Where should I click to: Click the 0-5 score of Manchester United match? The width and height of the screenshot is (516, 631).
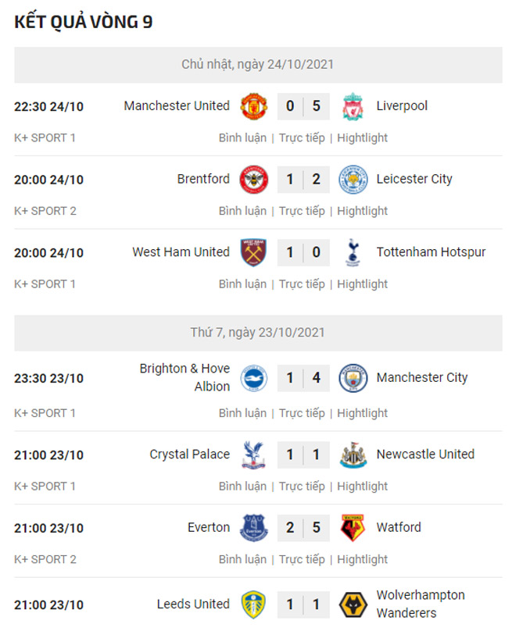[x=303, y=106]
